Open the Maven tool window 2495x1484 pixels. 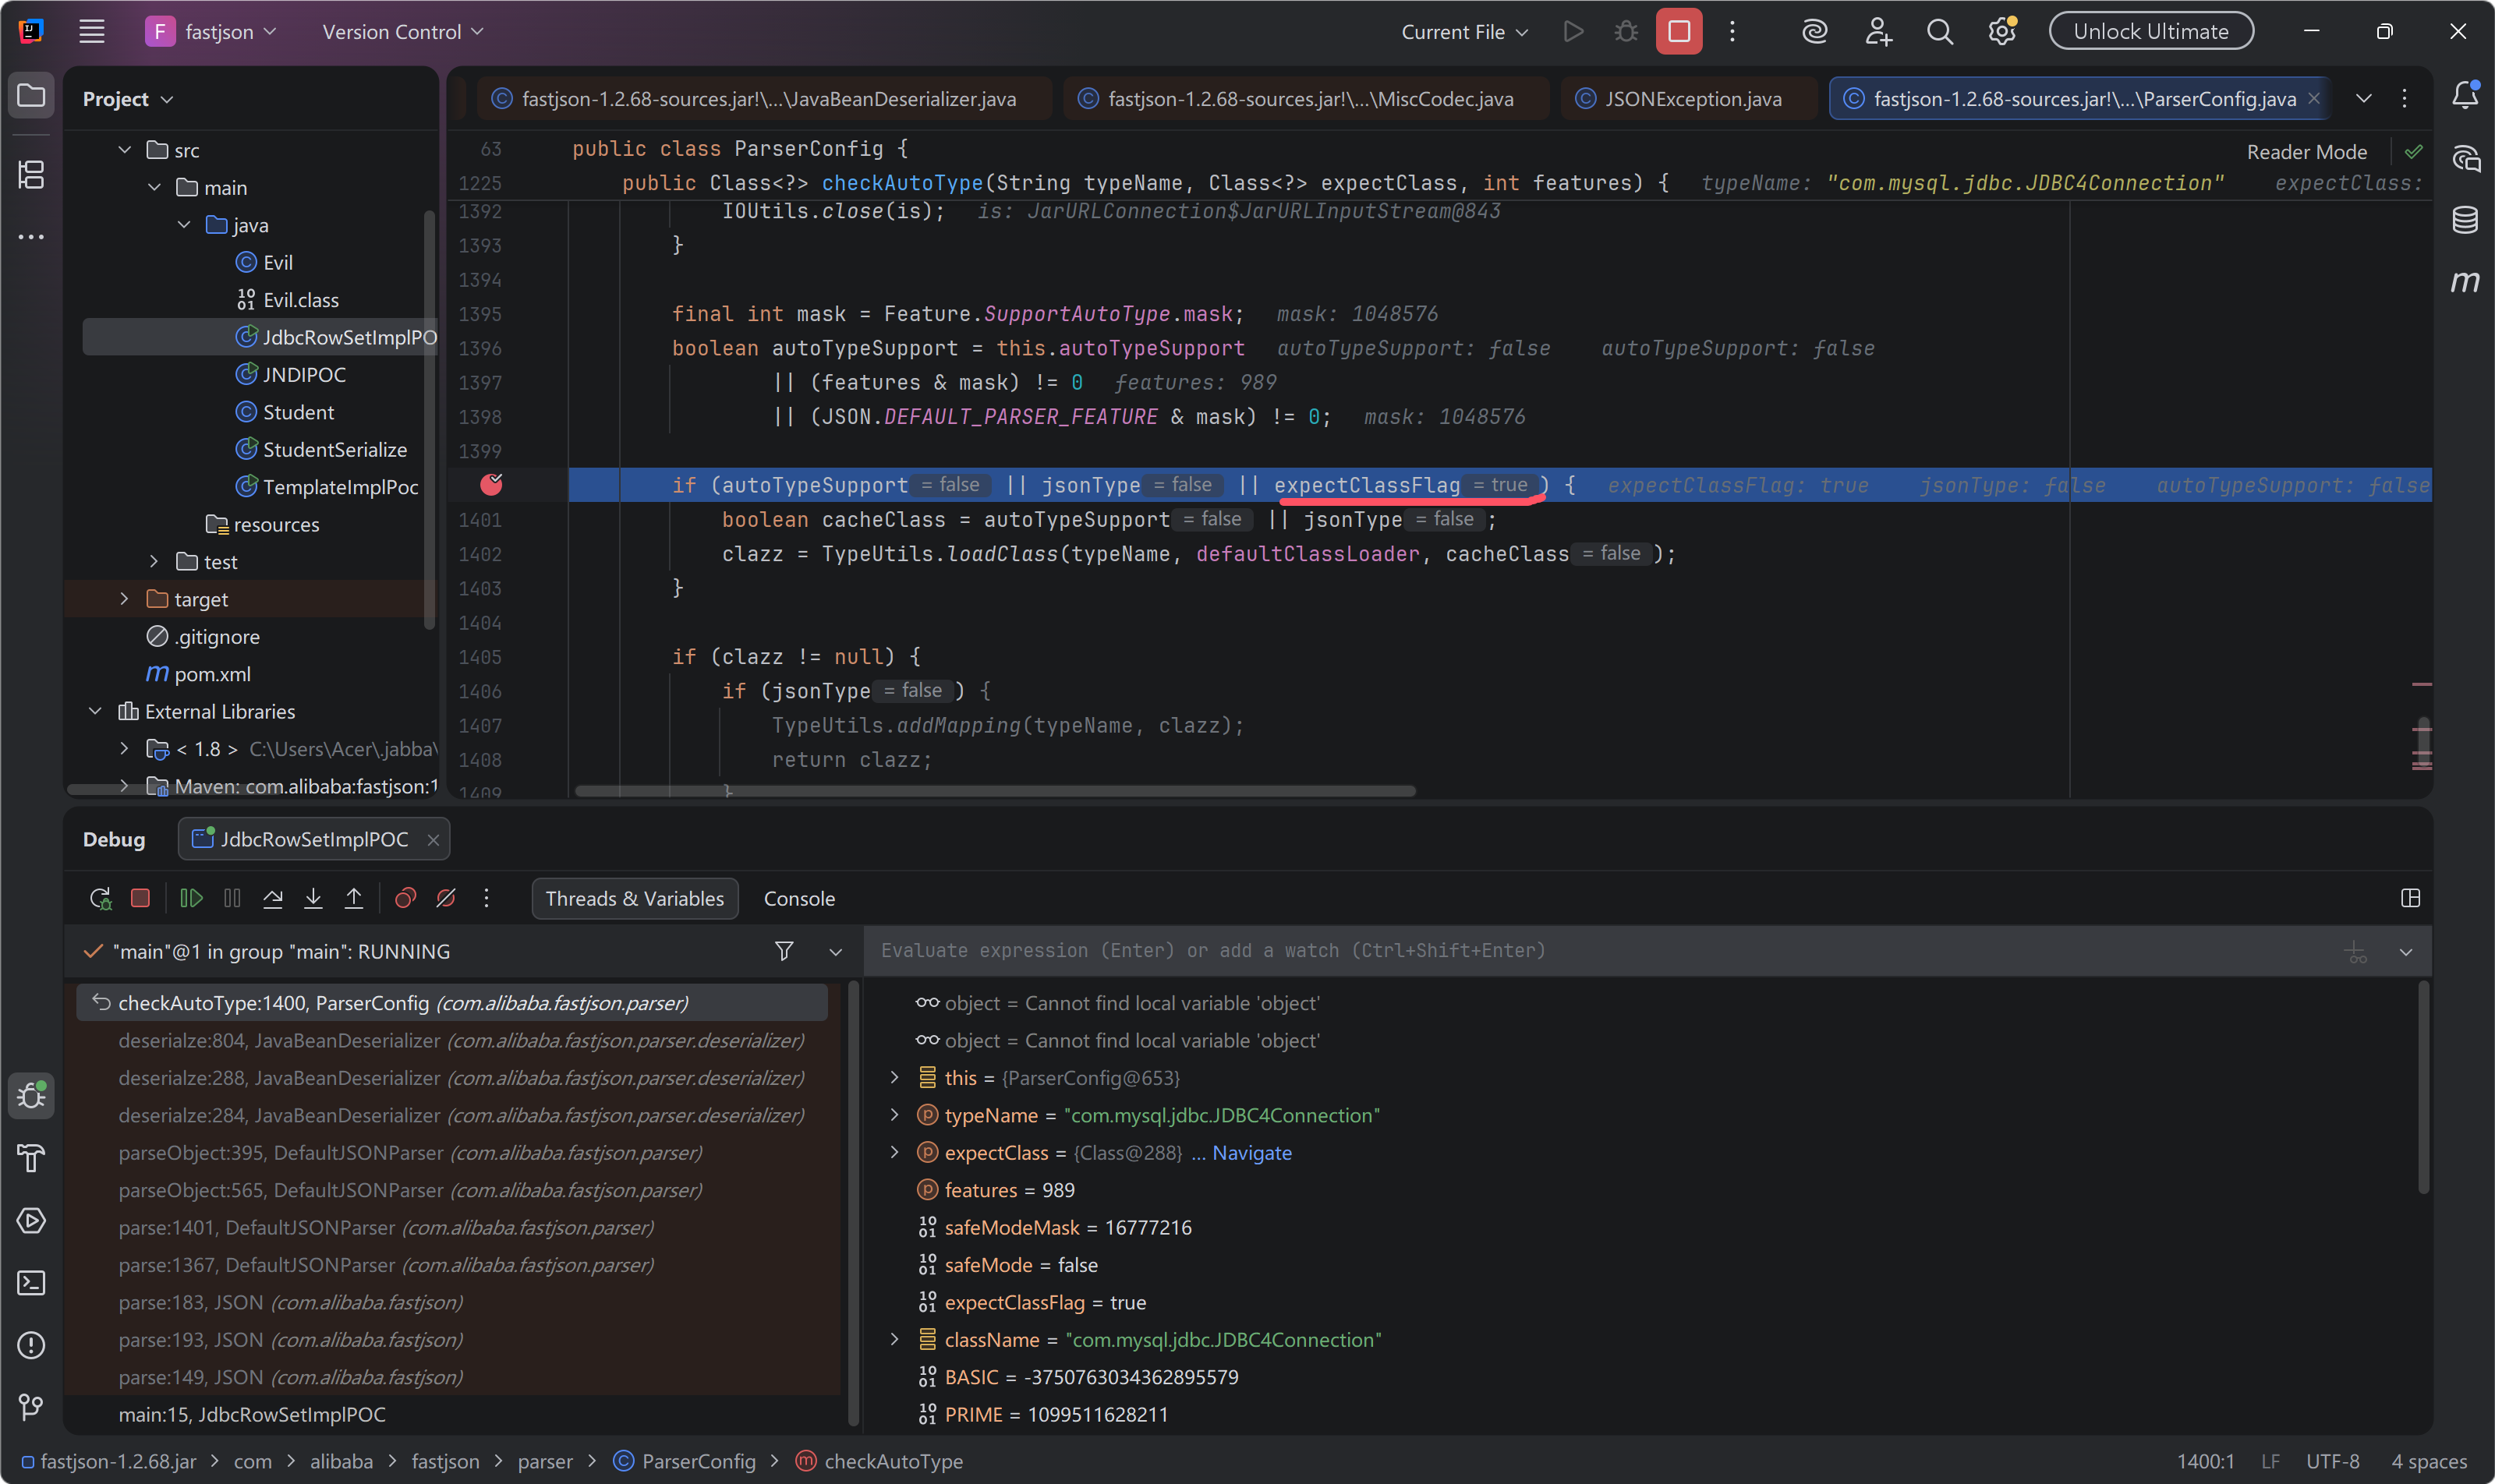click(2465, 282)
